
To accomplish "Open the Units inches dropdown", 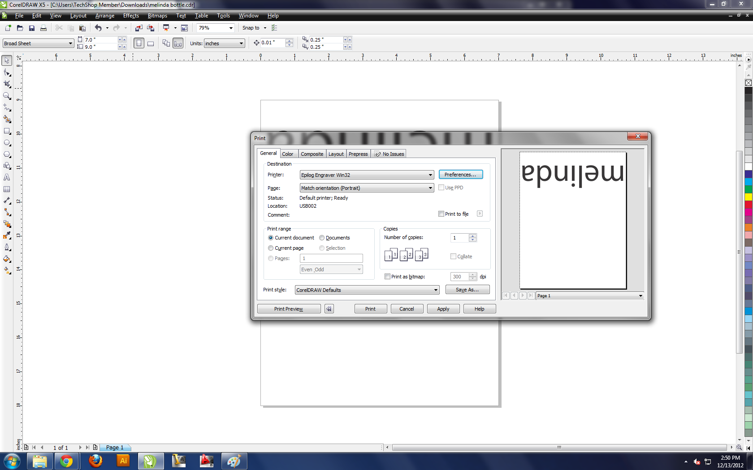I will (224, 43).
